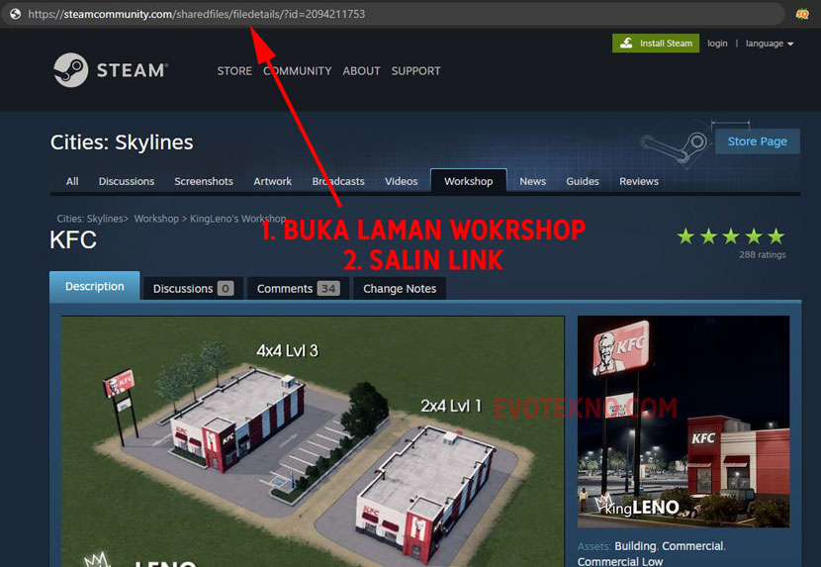
Task: Switch to the News tab
Action: [532, 181]
